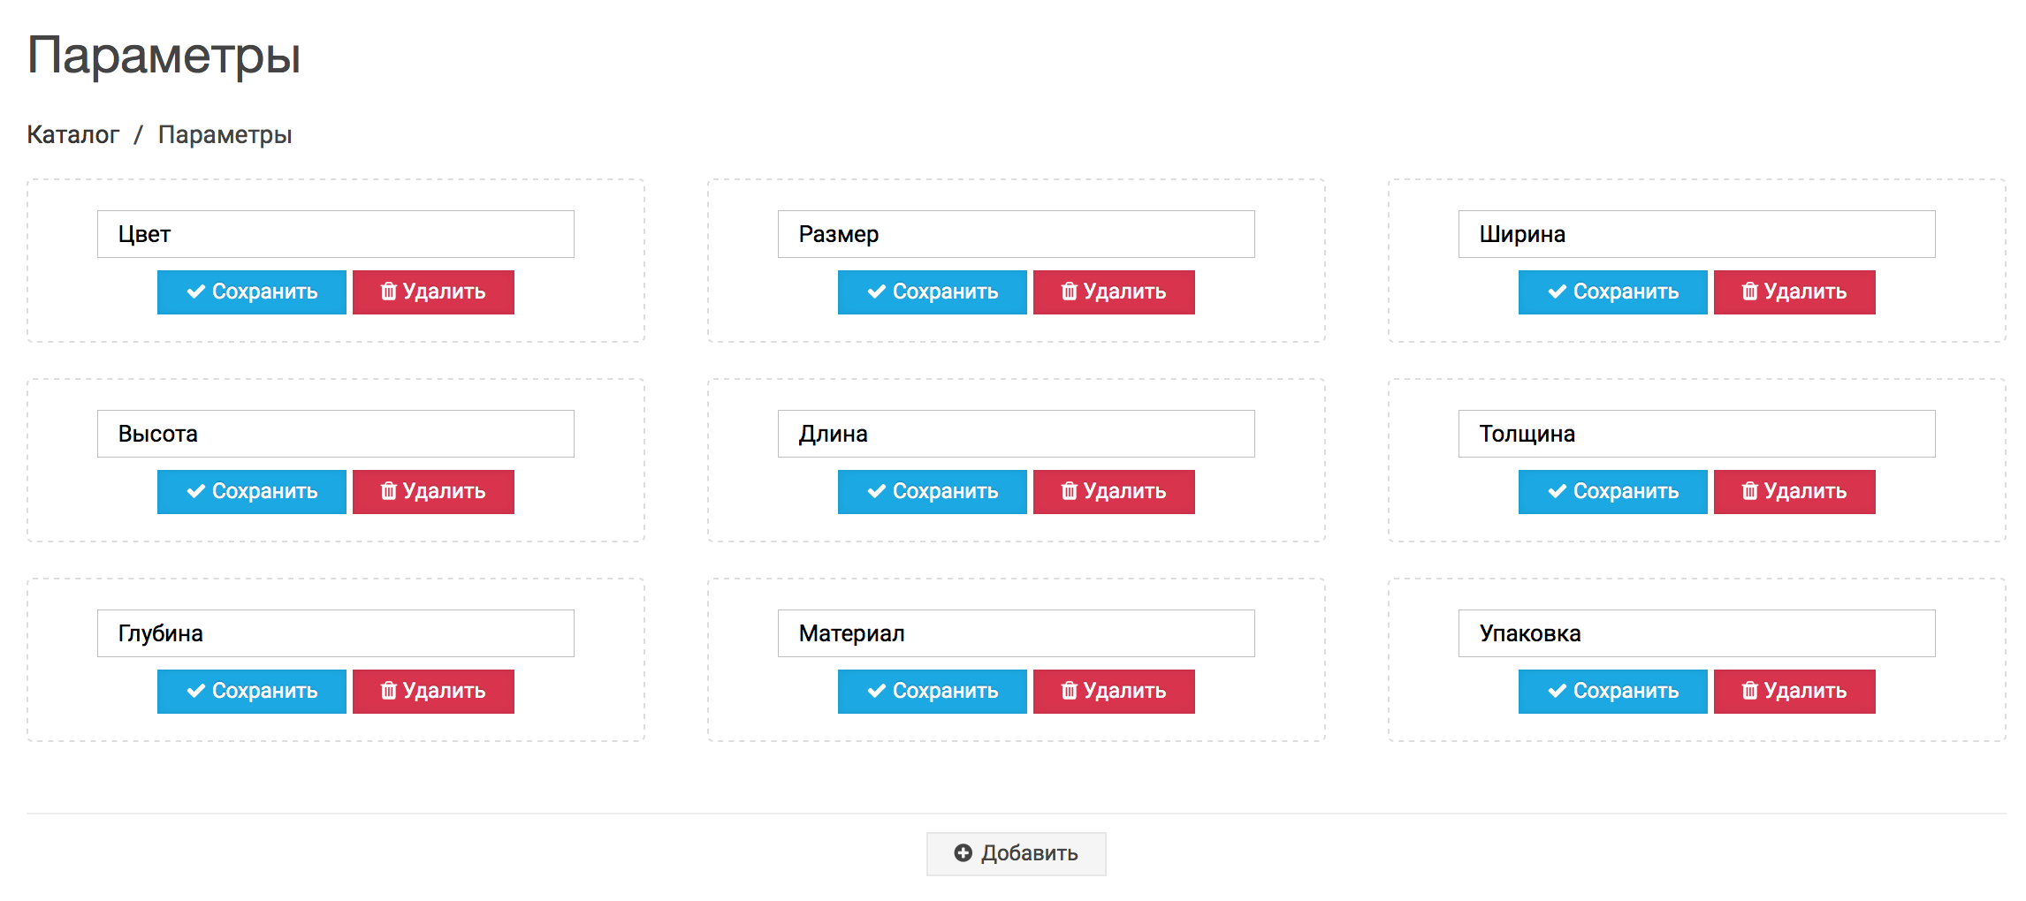Open the Каталог breadcrumb link
This screenshot has width=2026, height=901.
[72, 135]
